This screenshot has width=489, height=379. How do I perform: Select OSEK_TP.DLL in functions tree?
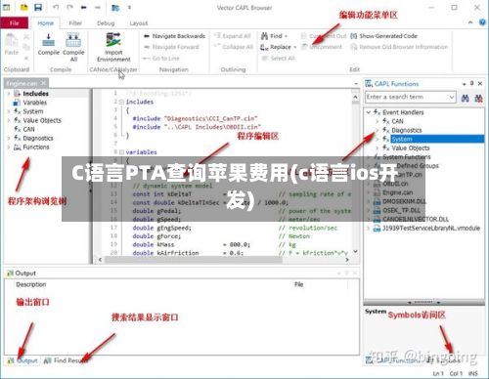(401, 210)
